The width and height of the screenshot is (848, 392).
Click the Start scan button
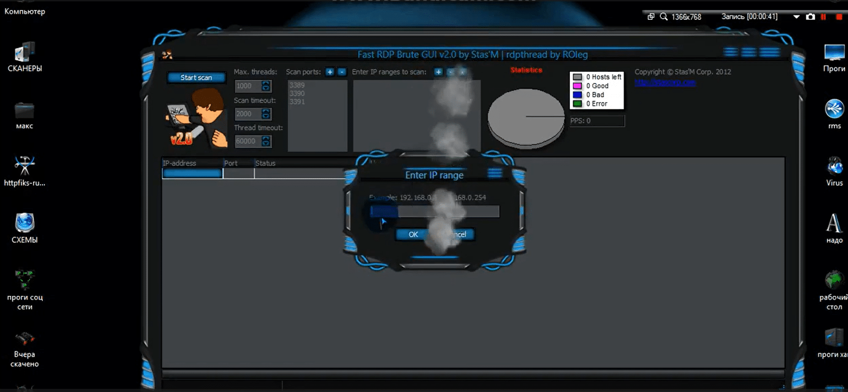pos(196,77)
